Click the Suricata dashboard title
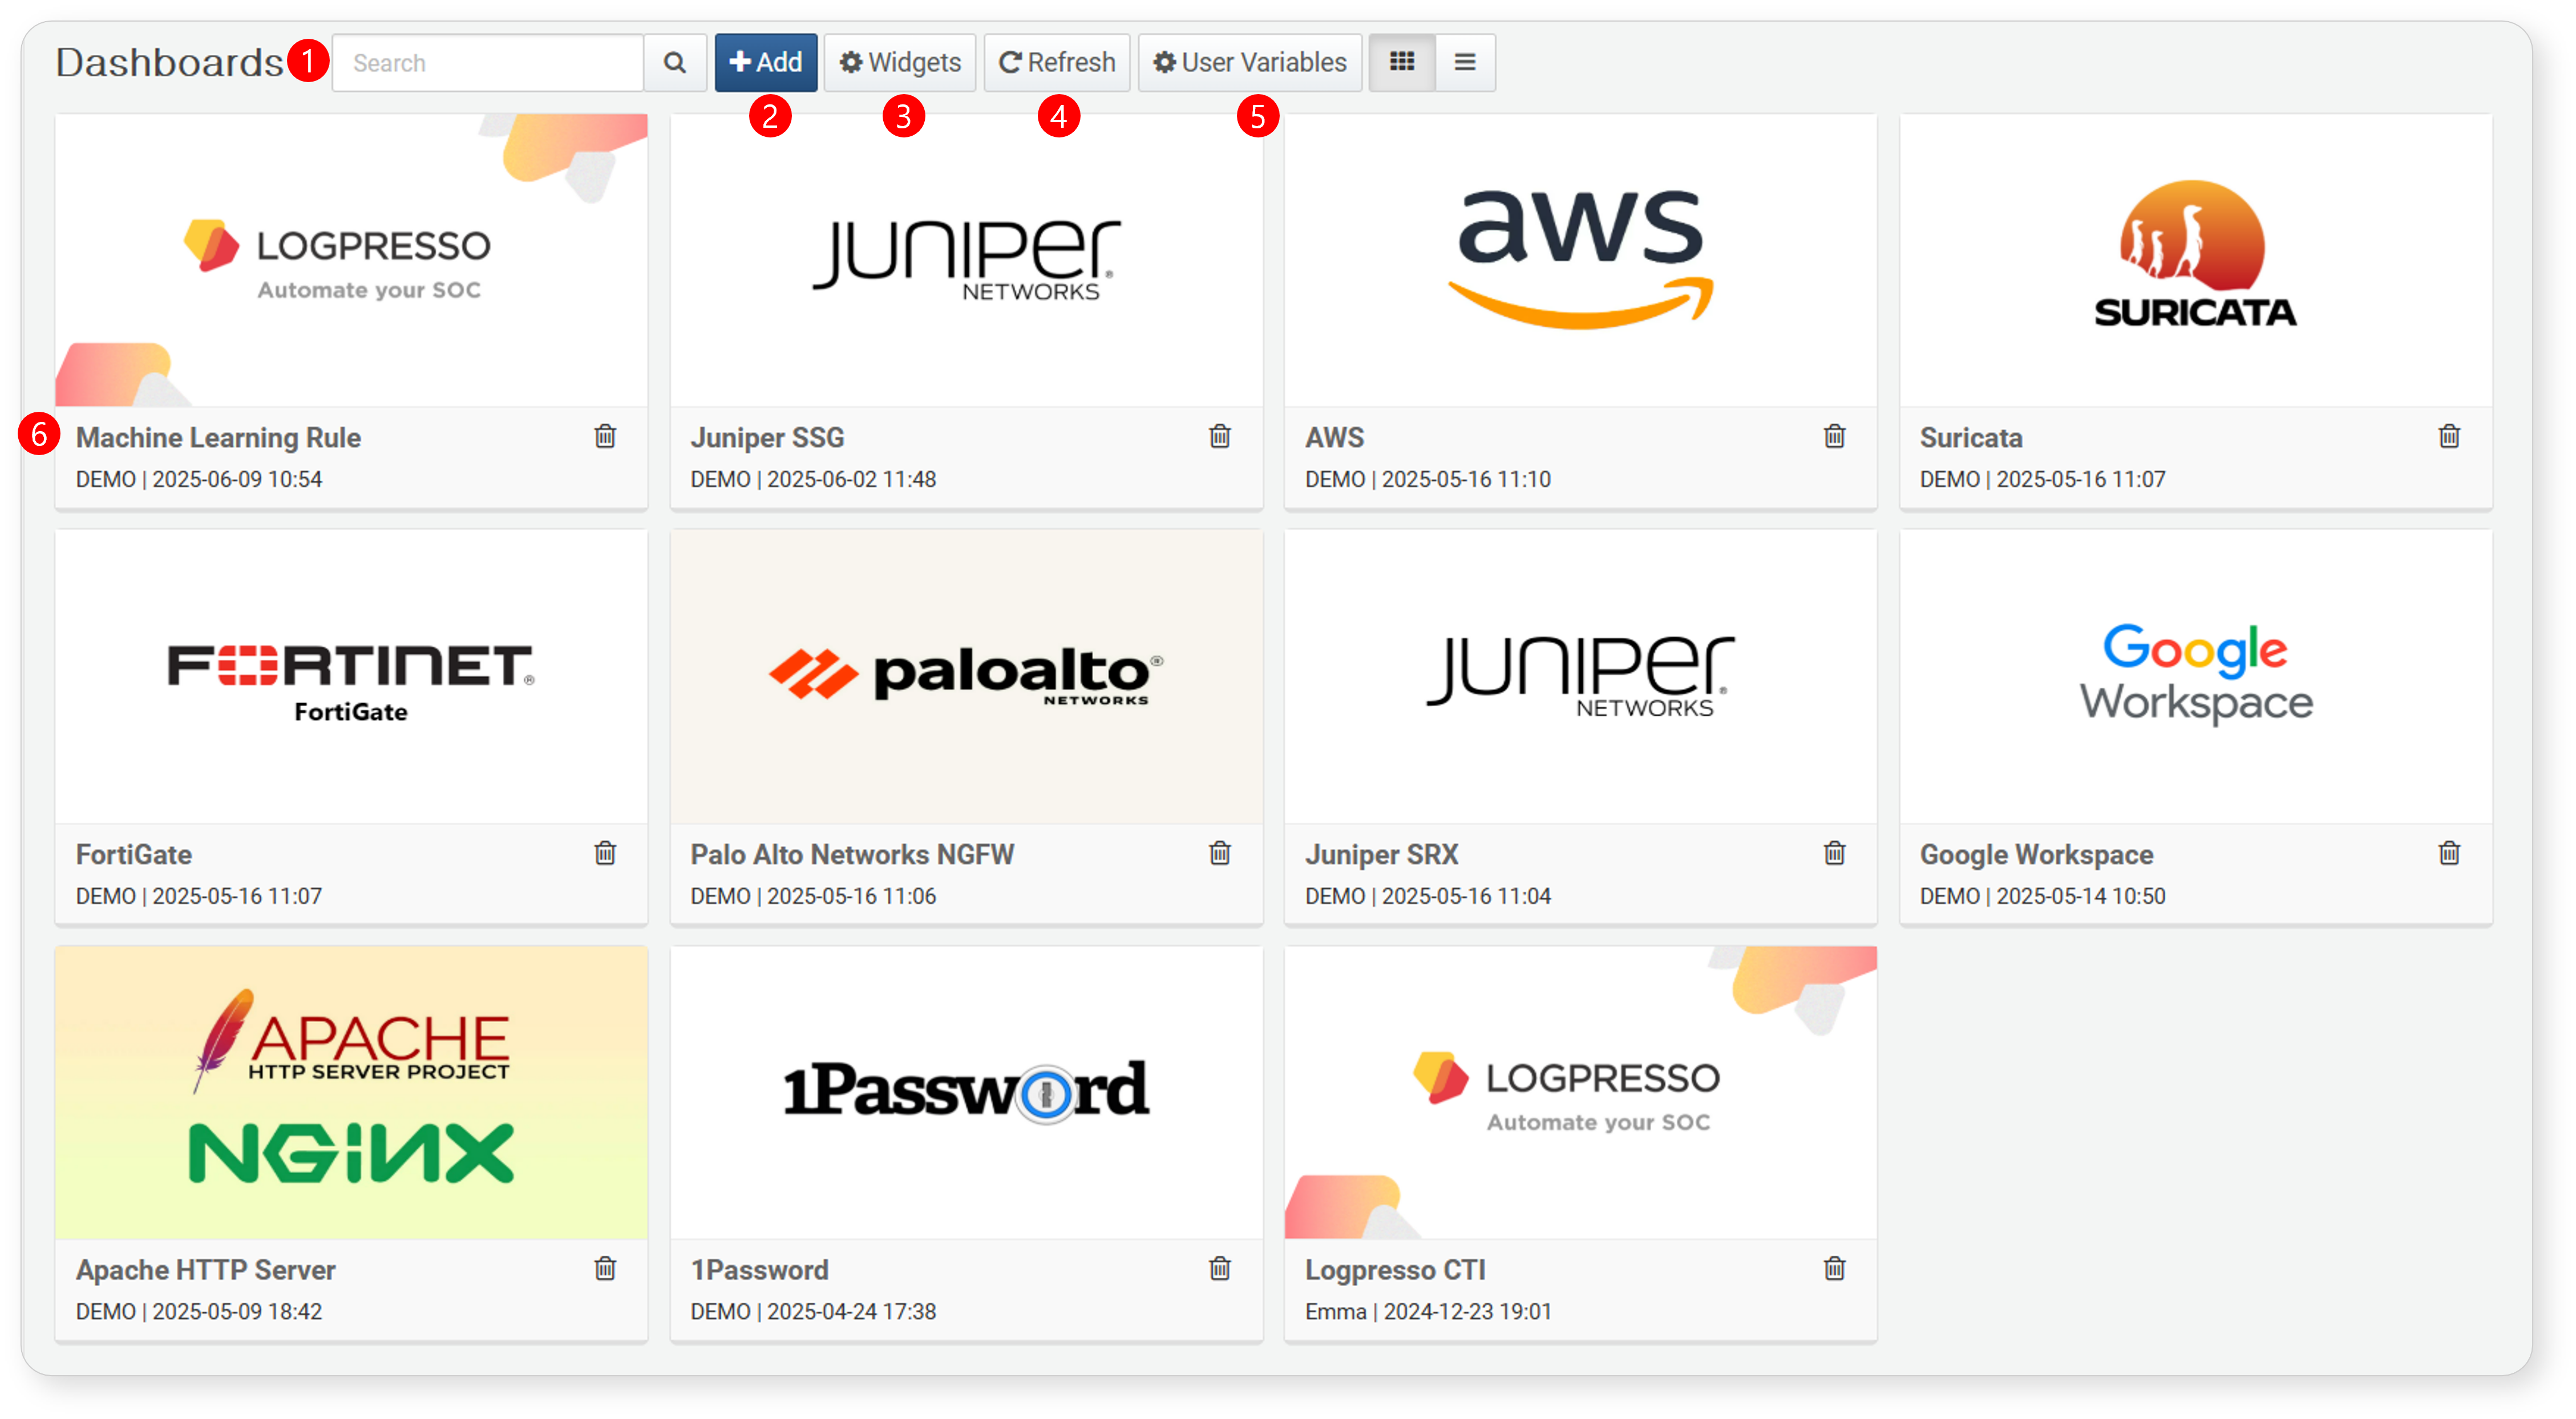Image resolution: width=2576 pixels, height=1419 pixels. point(1971,437)
